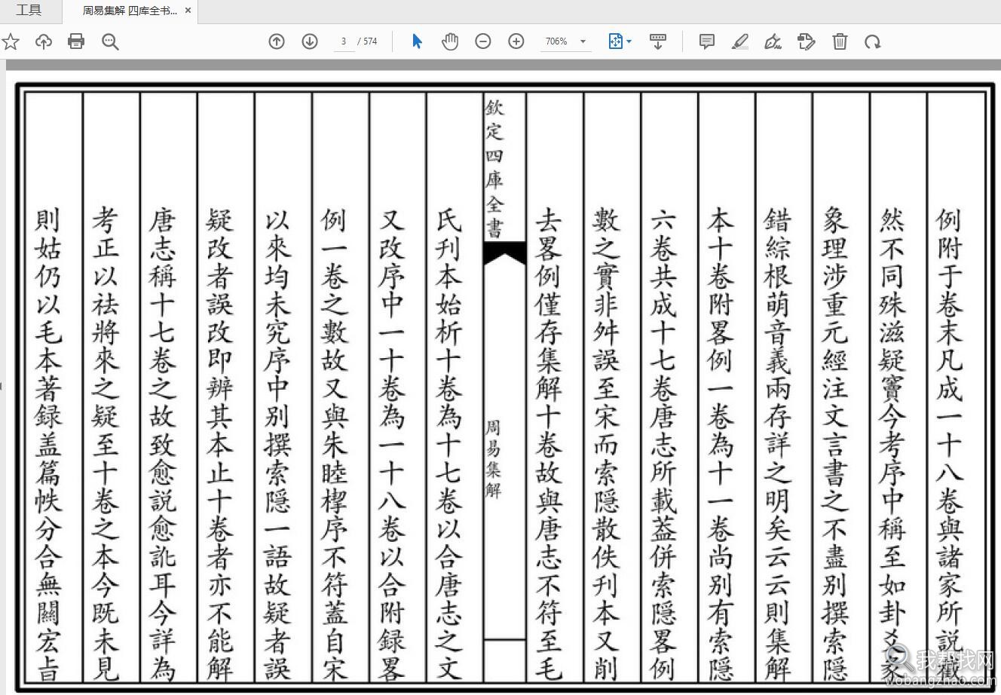Click the column beginning 數之實非舛誤
Screen dimensions: 1001x695
pyautogui.click(x=607, y=444)
